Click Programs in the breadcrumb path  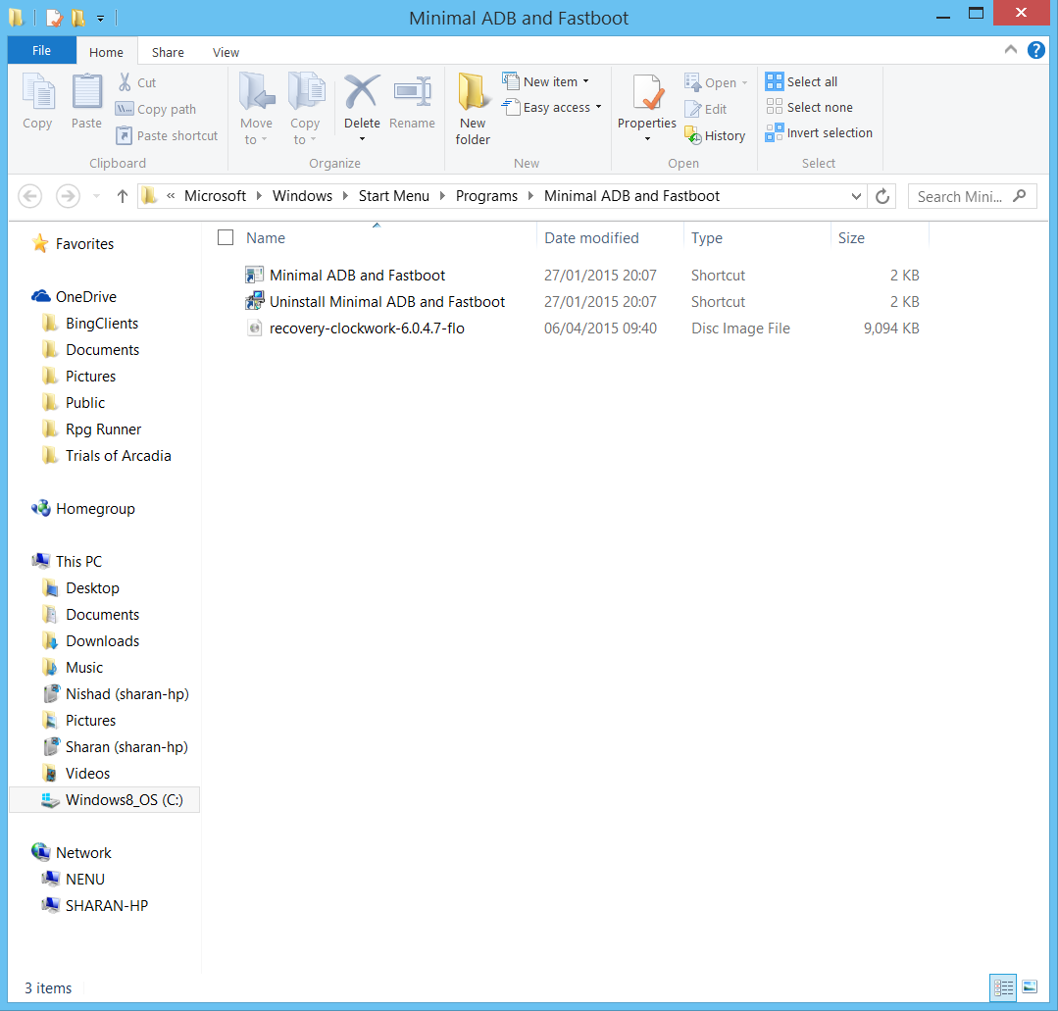pos(486,196)
